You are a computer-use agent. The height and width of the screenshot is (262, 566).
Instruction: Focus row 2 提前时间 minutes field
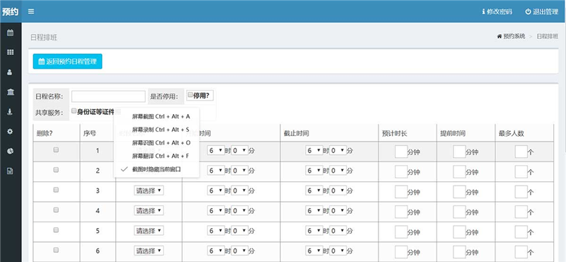459,171
